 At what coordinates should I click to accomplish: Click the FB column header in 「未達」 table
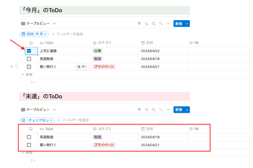tap(194, 129)
